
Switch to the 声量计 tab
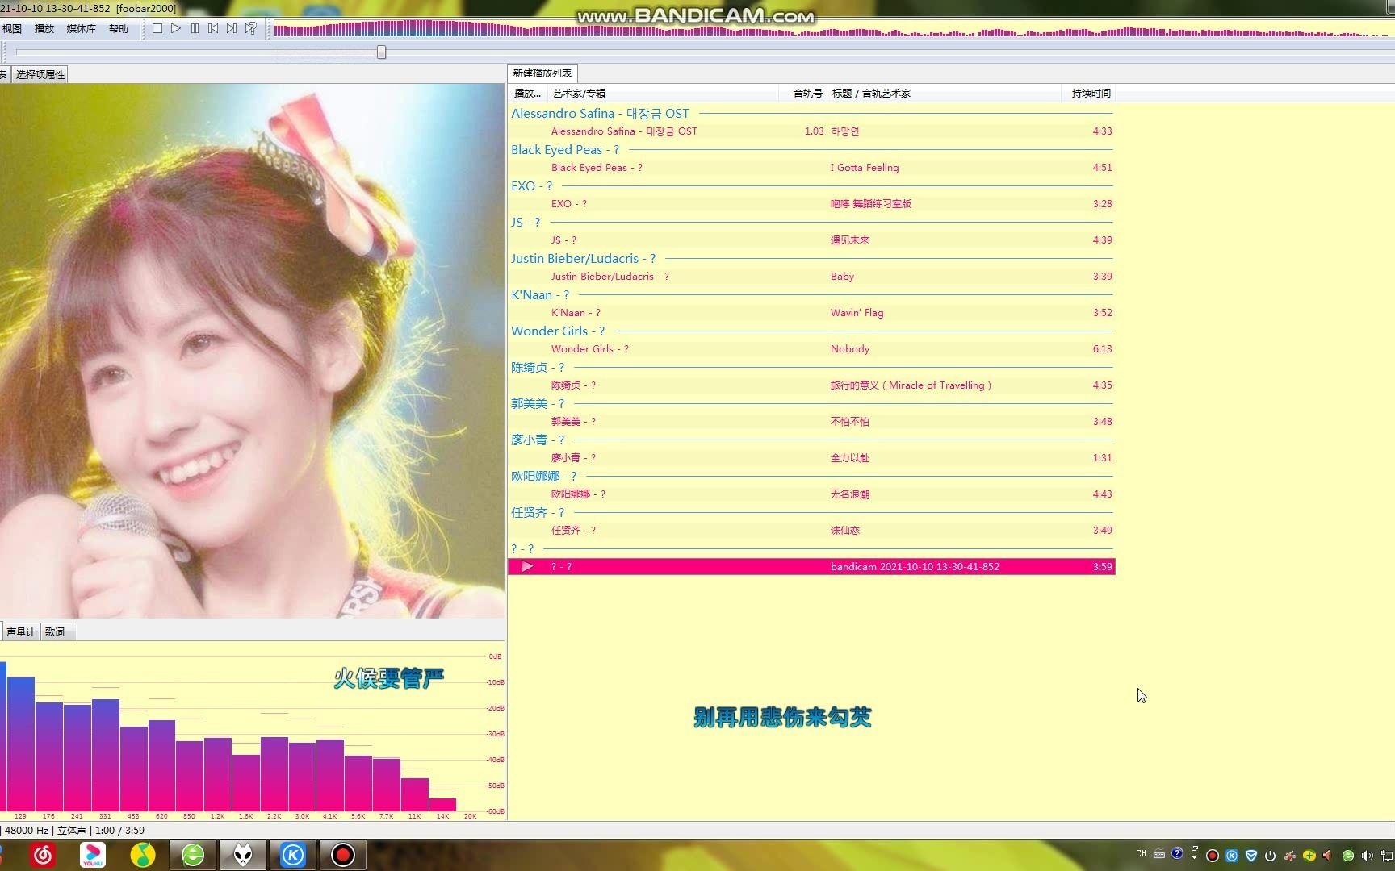click(20, 631)
